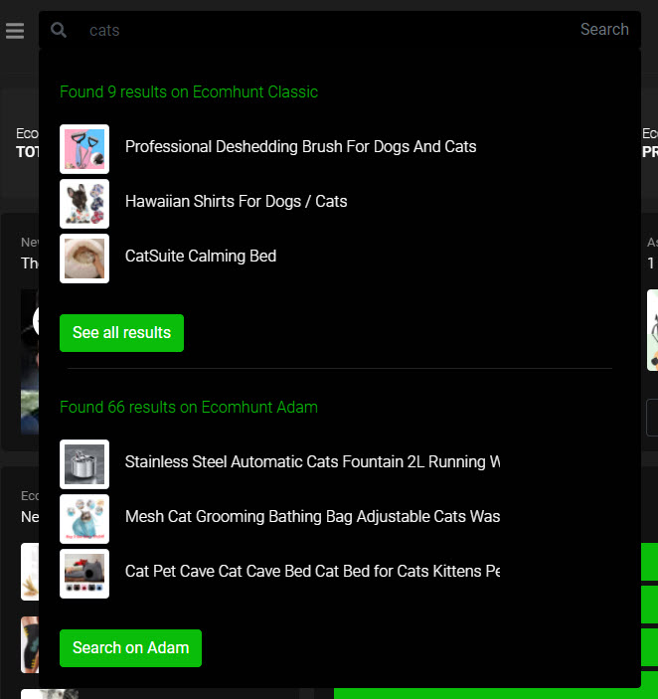This screenshot has width=658, height=699.
Task: Select 'Cat Pet Cave Cat Cave Bed' result
Action: click(x=312, y=572)
